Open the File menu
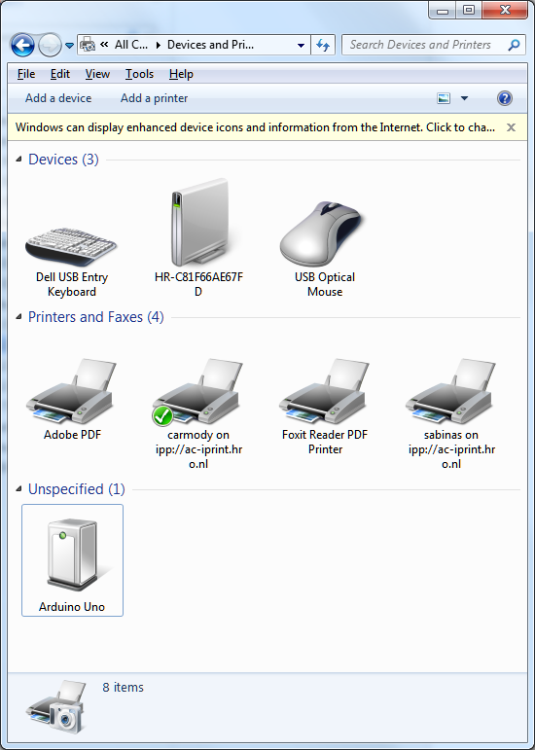Viewport: 535px width, 750px height. 26,74
